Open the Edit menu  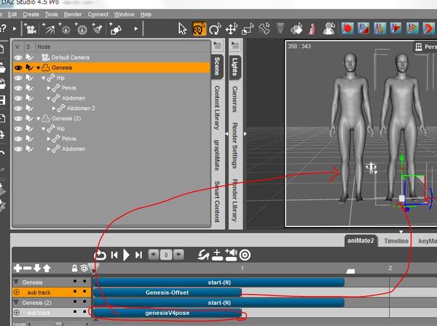click(12, 15)
